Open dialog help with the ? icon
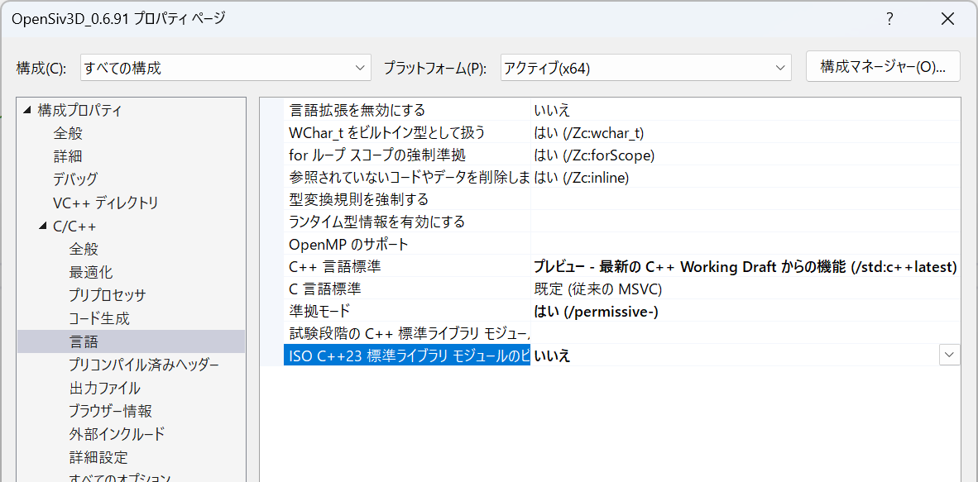 (889, 18)
